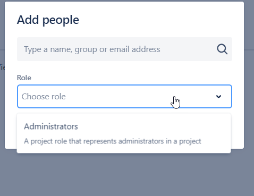254x196 pixels.
Task: Dismiss dialog by clicking dimmed background below
Action: [x=127, y=175]
